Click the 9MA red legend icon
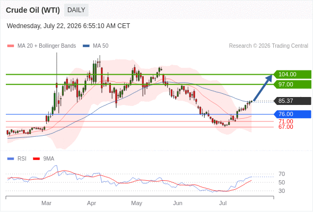Image resolution: width=313 pixels, height=212 pixels. pyautogui.click(x=36, y=159)
